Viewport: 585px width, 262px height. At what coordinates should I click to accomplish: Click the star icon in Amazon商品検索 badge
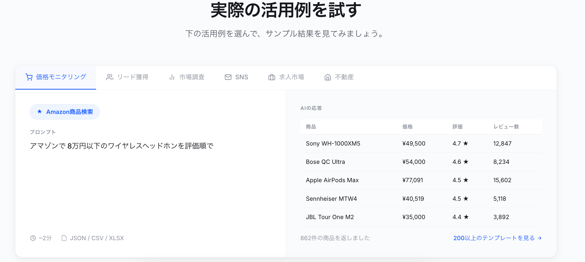[39, 111]
